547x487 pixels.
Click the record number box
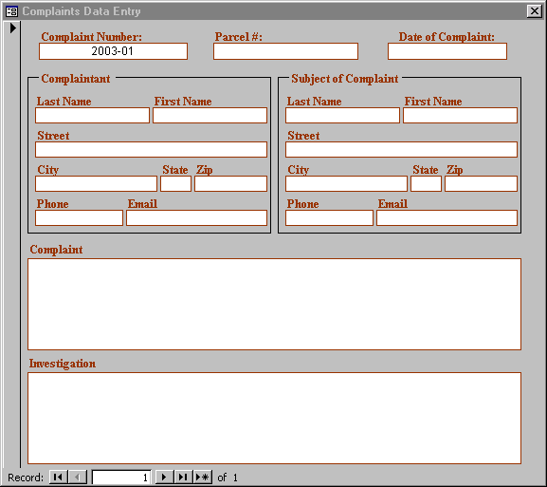pos(121,478)
